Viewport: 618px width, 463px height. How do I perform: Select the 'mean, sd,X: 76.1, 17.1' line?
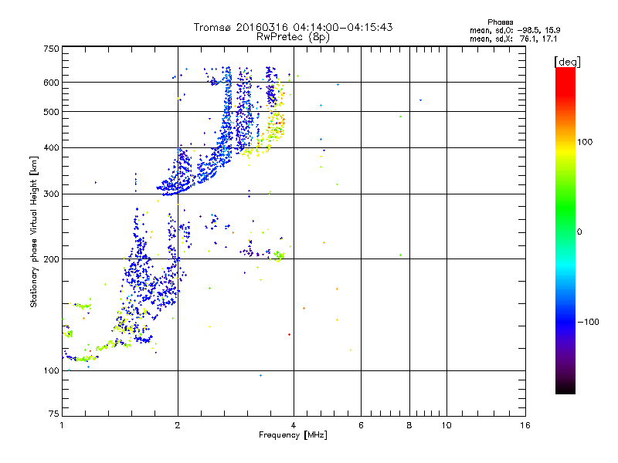tap(514, 39)
